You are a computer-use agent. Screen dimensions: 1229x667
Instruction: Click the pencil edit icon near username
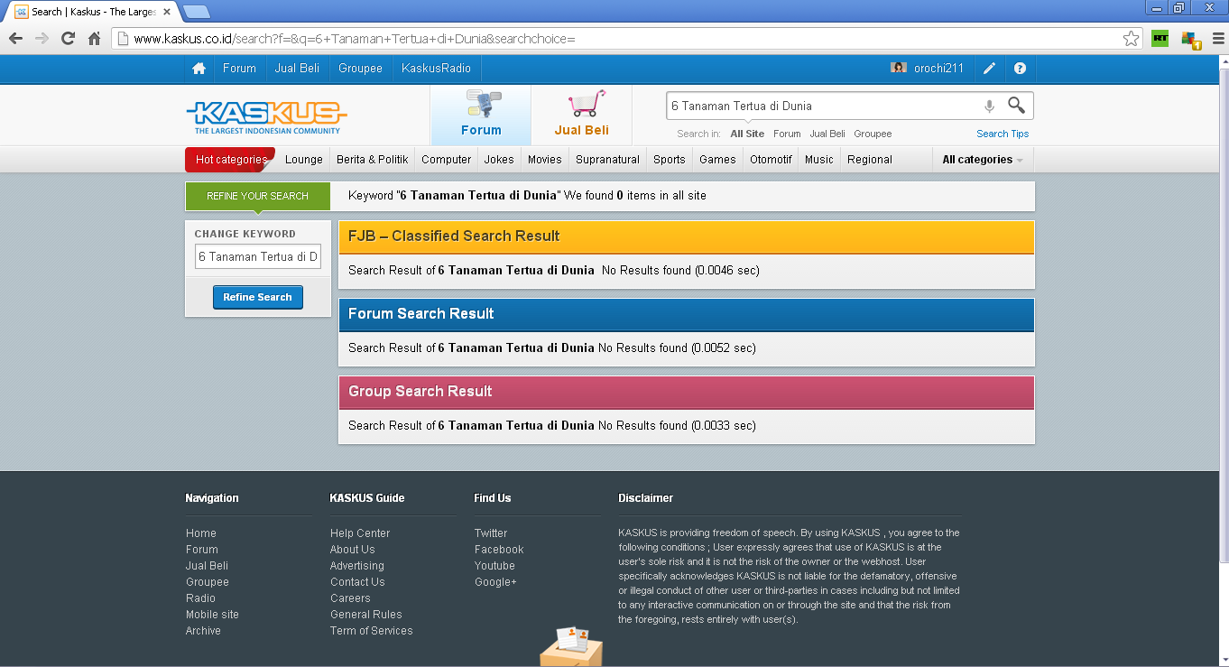point(990,69)
